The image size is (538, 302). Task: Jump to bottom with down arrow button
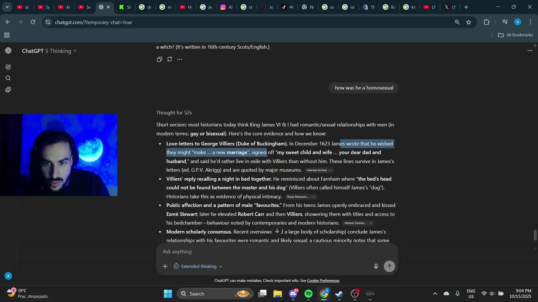(x=277, y=231)
